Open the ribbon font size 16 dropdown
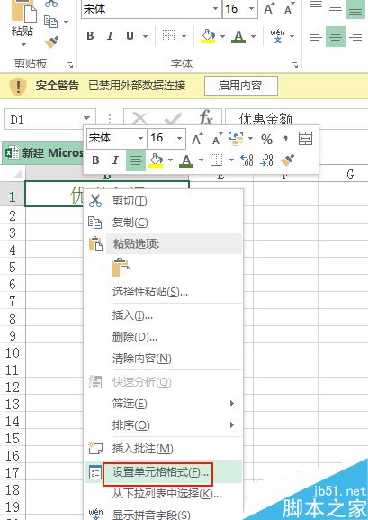The height and width of the screenshot is (520, 368). coord(251,8)
